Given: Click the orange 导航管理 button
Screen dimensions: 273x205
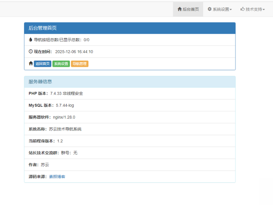Looking at the screenshot, I should pyautogui.click(x=79, y=64).
